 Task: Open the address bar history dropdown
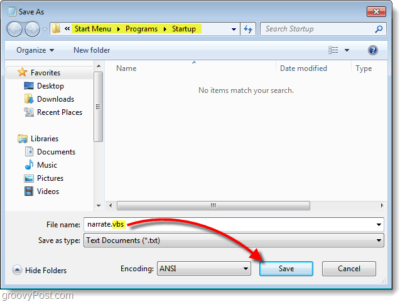coord(234,29)
